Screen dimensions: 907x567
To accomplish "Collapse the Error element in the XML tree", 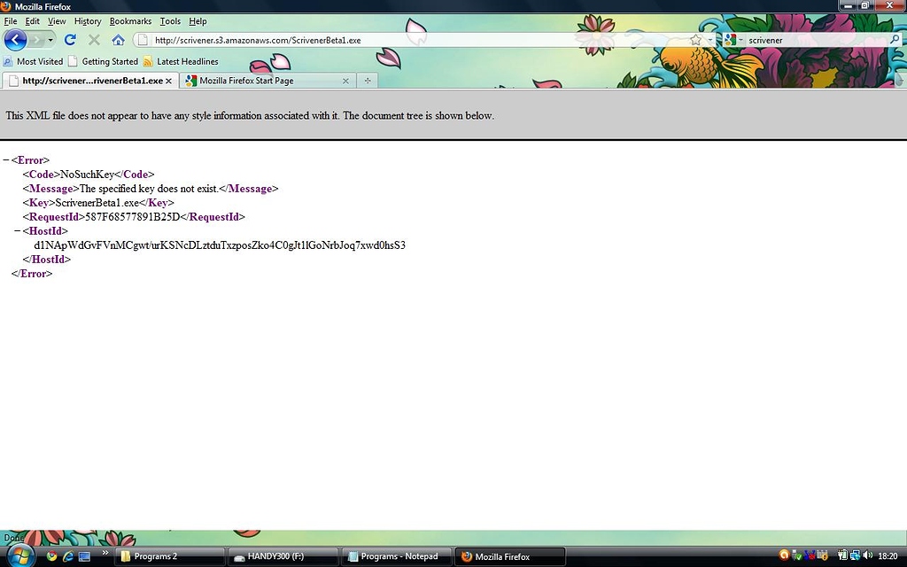I will click(x=7, y=159).
